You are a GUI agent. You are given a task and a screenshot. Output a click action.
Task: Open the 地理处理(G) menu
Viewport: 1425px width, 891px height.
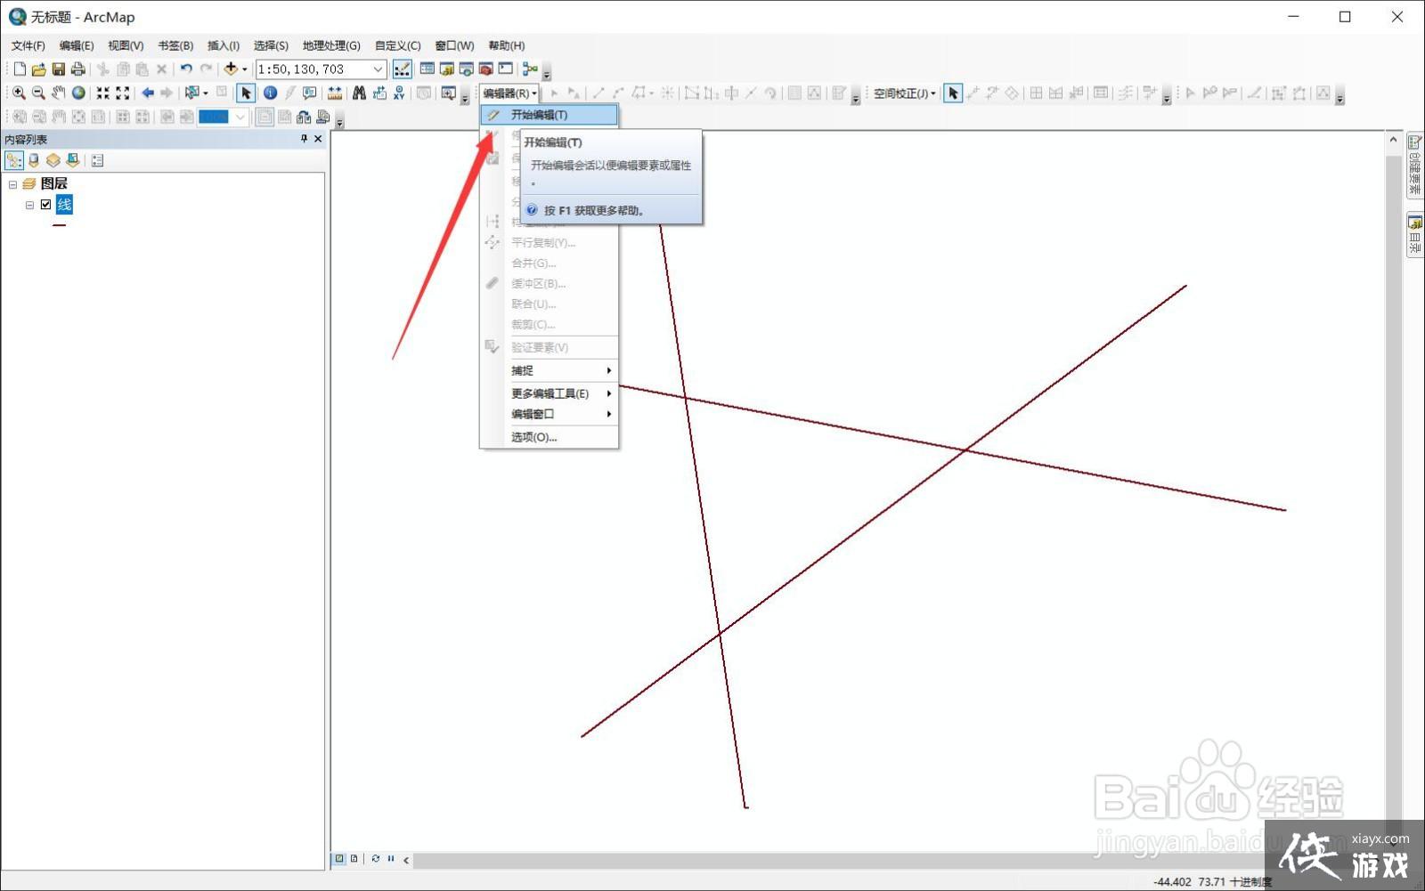coord(331,45)
